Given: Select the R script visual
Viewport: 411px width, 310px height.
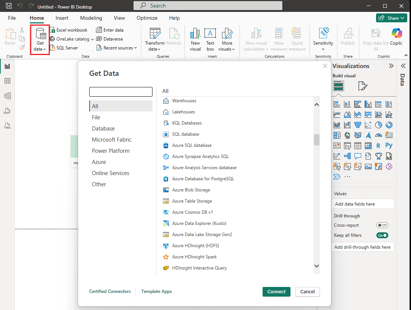Looking at the screenshot, I should [379, 145].
